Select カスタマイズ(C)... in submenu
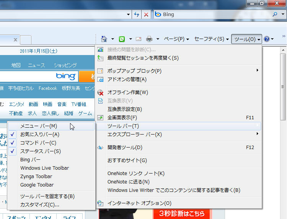This screenshot has height=219, width=287. [x=51, y=205]
